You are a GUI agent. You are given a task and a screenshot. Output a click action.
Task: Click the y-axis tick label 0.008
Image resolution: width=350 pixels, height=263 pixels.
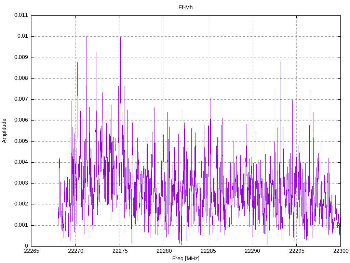point(21,78)
